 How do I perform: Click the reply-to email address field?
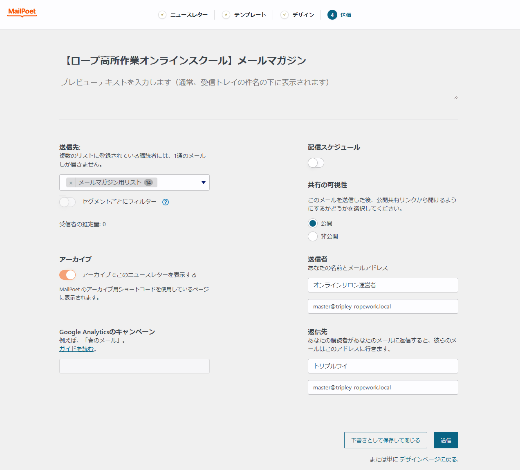click(x=383, y=387)
